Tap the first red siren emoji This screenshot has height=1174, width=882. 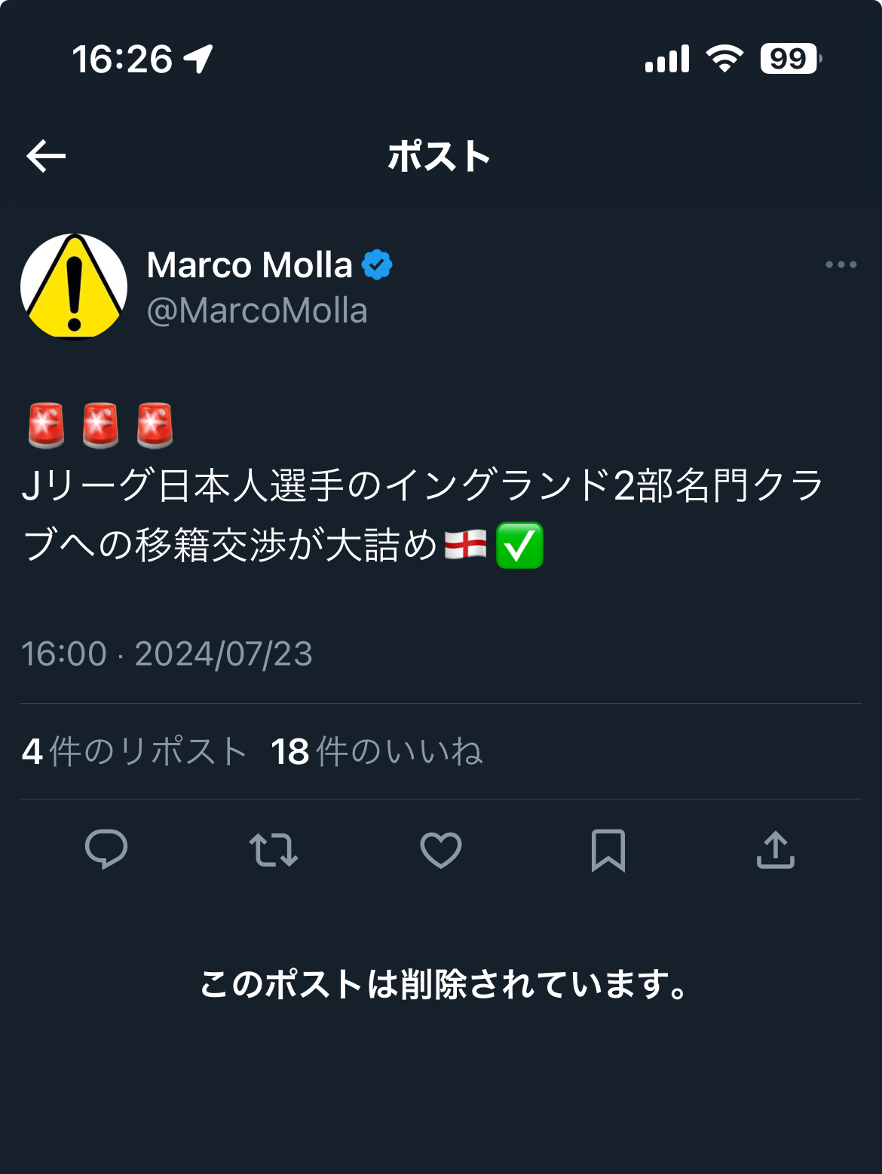pos(46,425)
